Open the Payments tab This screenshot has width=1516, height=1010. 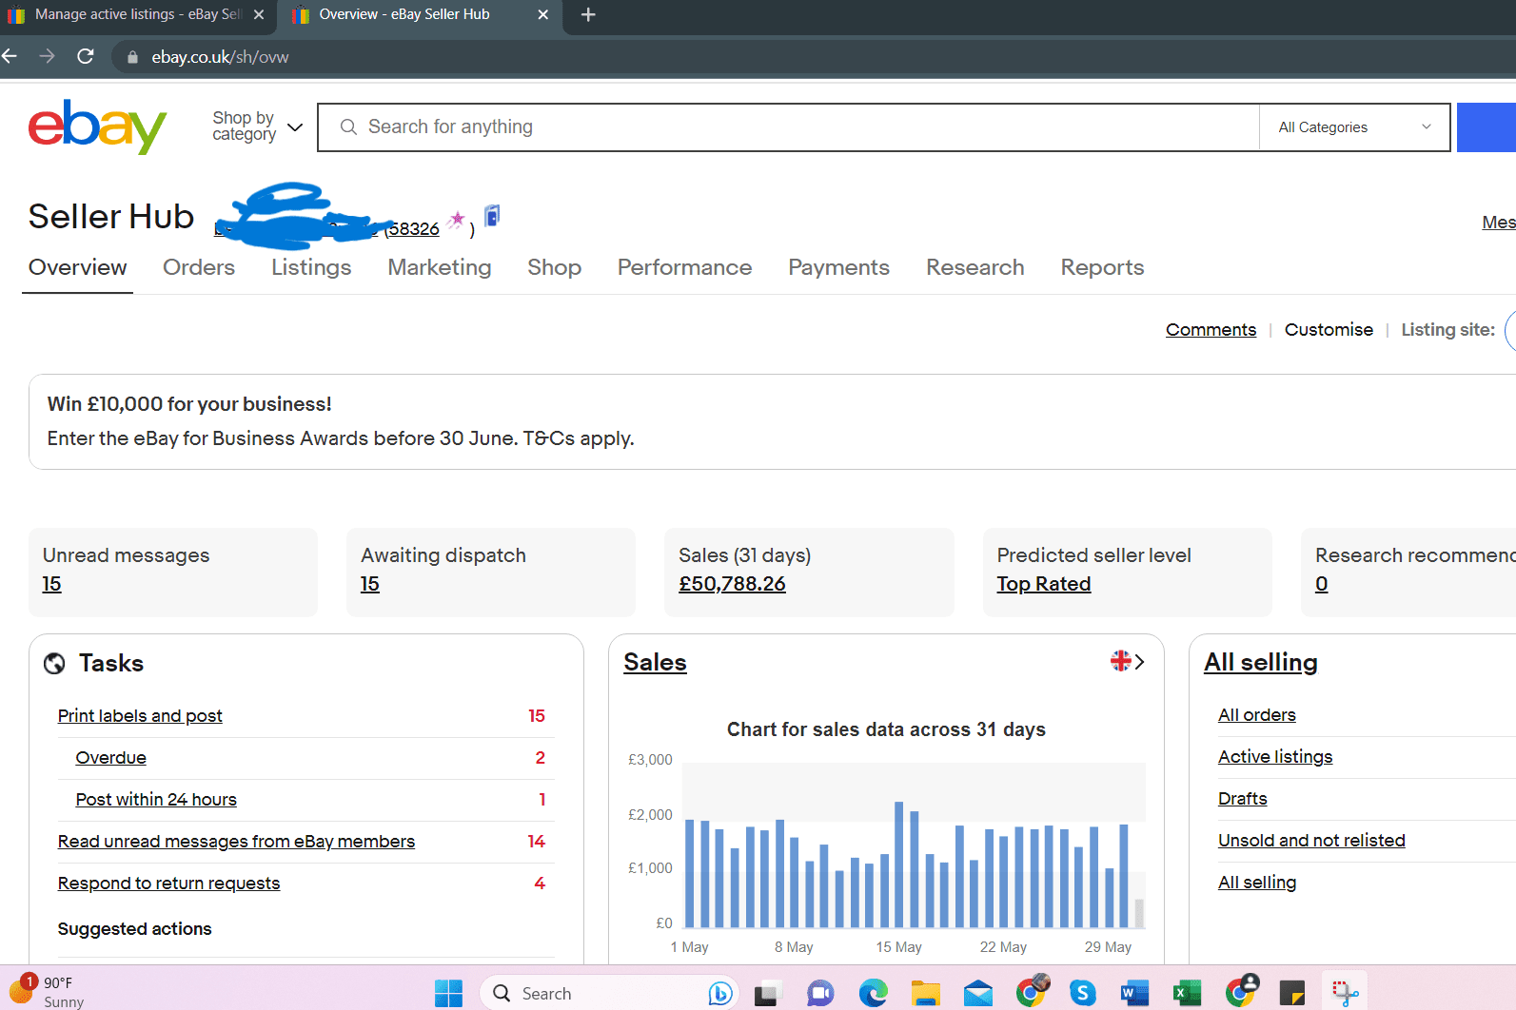click(x=838, y=267)
